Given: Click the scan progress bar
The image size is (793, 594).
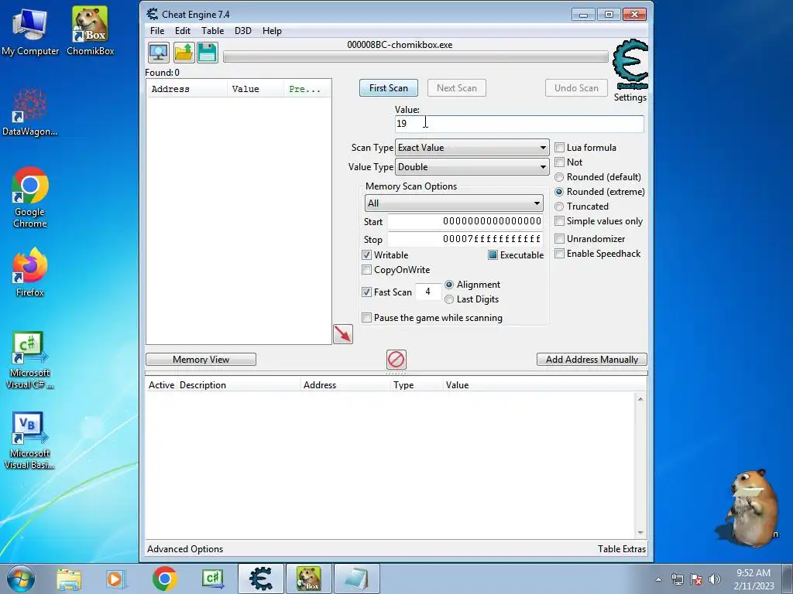Looking at the screenshot, I should (x=416, y=57).
